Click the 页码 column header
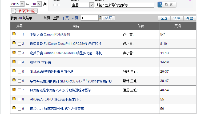This screenshot has height=114, width=201. (x=178, y=26)
